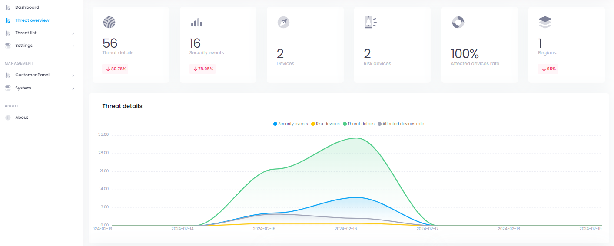This screenshot has height=246, width=614.
Task: Expand the Customer Panel chevron
Action: [73, 75]
